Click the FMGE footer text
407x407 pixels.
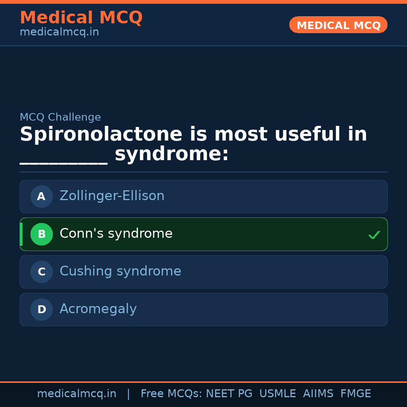click(x=355, y=394)
